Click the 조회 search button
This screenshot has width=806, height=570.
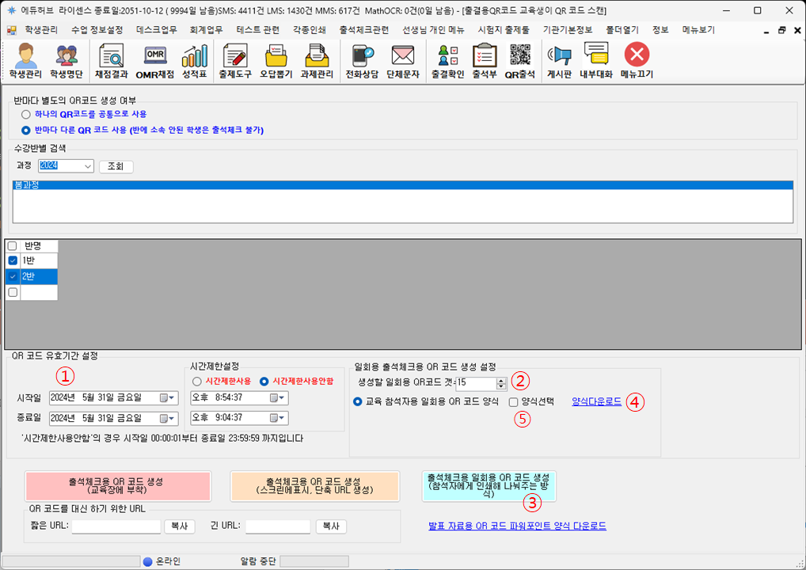pyautogui.click(x=116, y=166)
